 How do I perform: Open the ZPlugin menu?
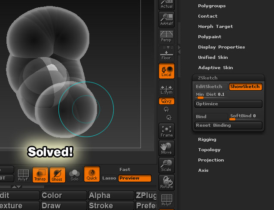146,195
